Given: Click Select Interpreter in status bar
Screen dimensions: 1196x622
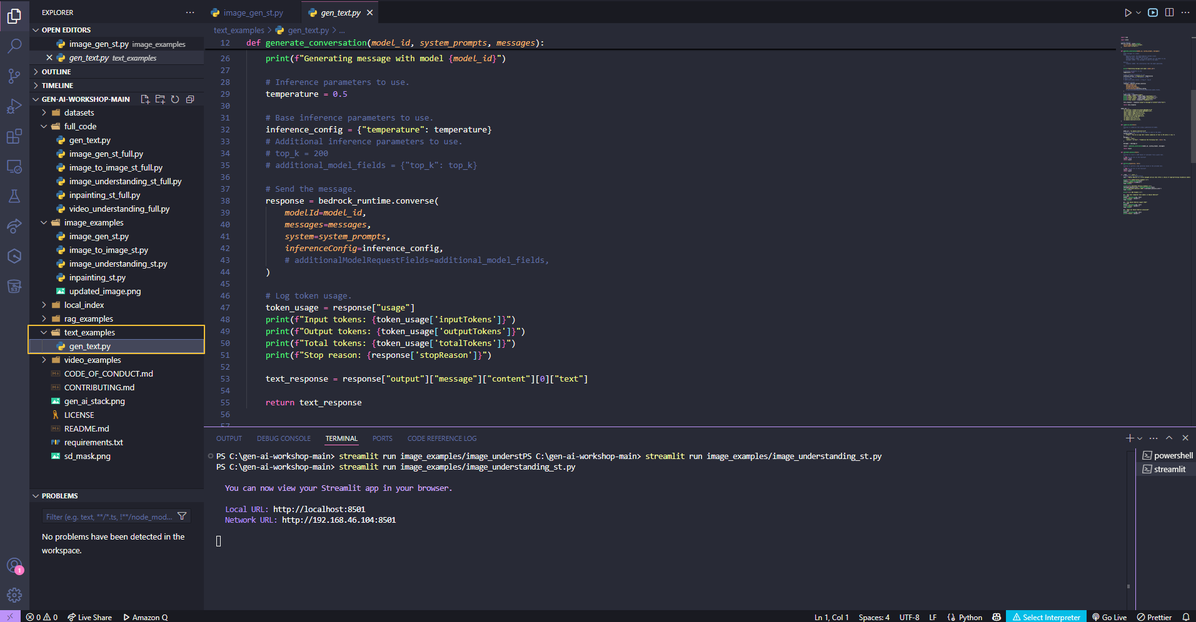Looking at the screenshot, I should pyautogui.click(x=1046, y=617).
